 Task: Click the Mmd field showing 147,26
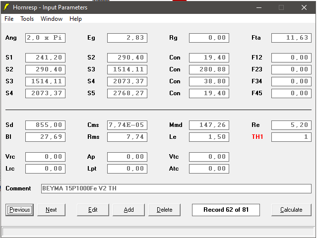[209, 125]
